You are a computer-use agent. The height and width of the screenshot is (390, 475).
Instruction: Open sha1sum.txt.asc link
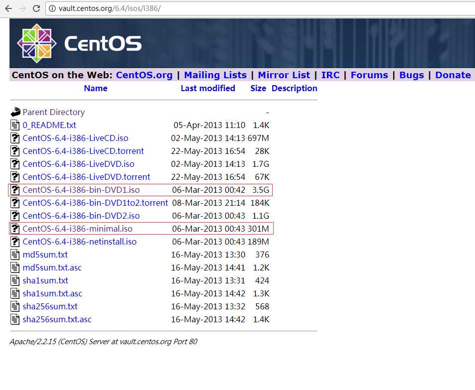(x=52, y=293)
